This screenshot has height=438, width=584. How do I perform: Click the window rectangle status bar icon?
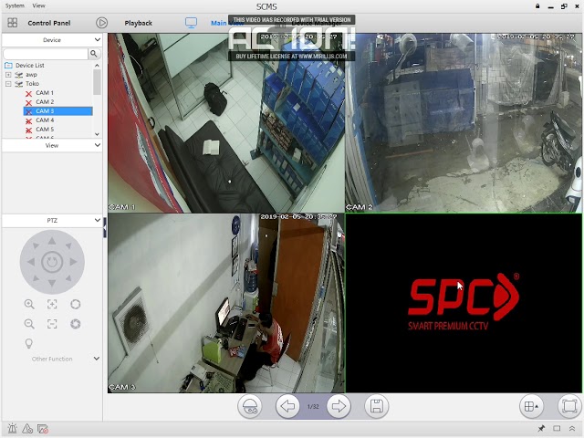[x=557, y=429]
